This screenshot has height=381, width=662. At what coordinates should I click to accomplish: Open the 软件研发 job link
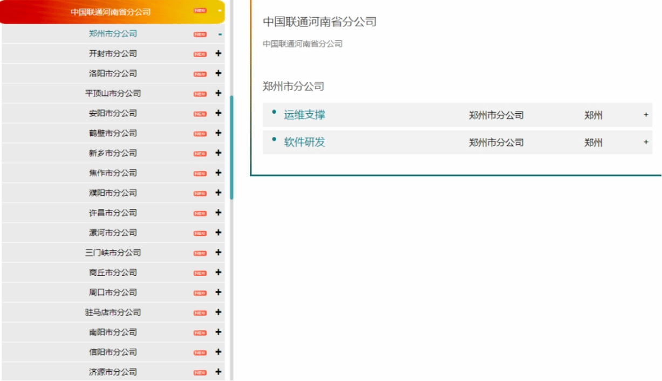pyautogui.click(x=305, y=142)
